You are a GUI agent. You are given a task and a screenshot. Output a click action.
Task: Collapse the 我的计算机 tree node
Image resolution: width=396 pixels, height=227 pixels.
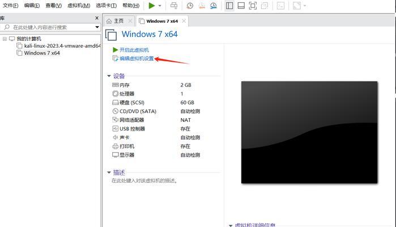[x=5, y=39]
